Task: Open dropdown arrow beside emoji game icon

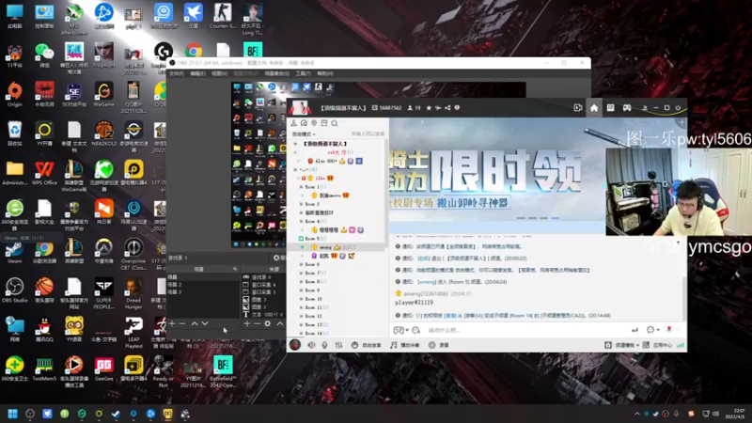Action: pyautogui.click(x=407, y=330)
